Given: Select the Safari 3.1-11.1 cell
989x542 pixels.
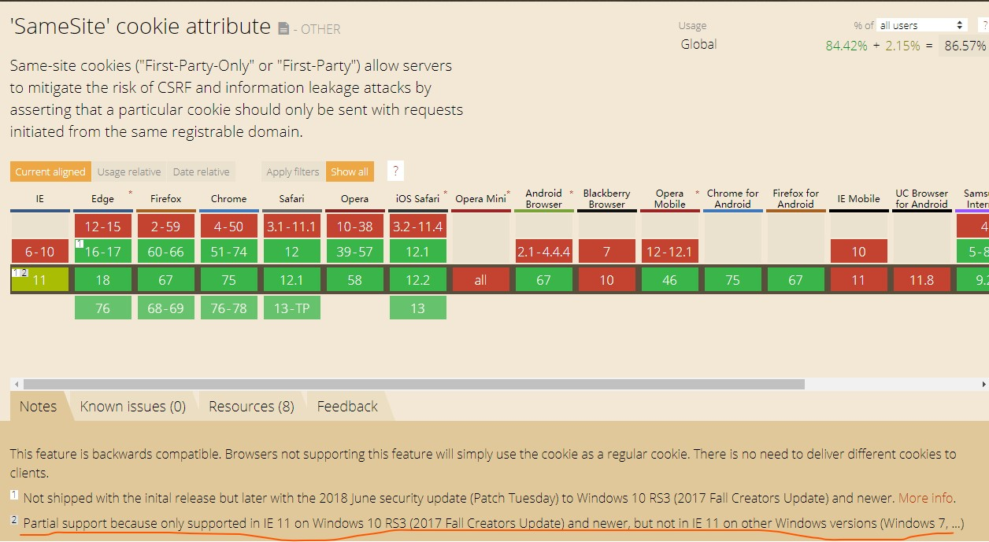Looking at the screenshot, I should pyautogui.click(x=291, y=227).
